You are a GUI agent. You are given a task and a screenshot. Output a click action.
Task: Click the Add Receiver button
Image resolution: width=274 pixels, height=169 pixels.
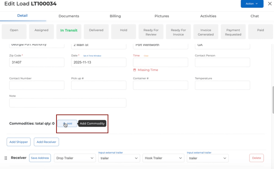point(46,142)
